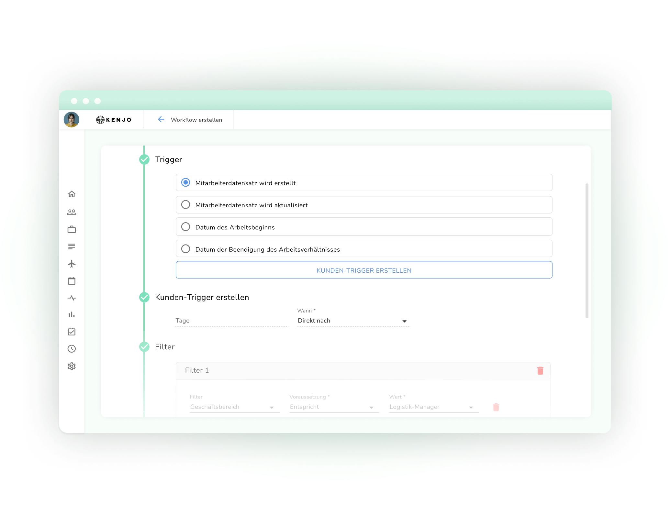The height and width of the screenshot is (524, 670).
Task: Expand the 'Wann' dropdown showing Direkt nach
Action: pos(353,321)
